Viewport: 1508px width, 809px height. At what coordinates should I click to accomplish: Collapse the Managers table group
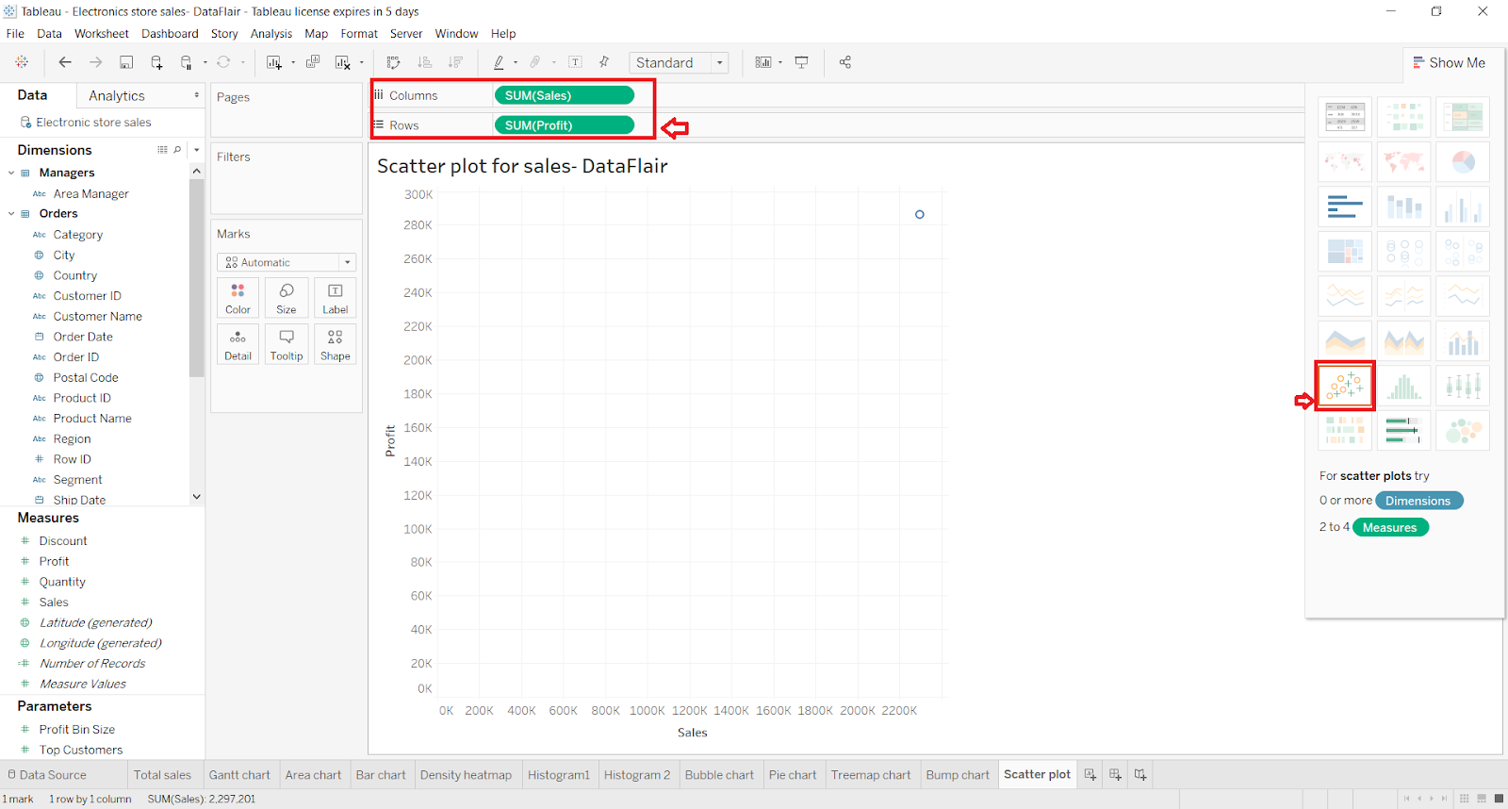(11, 173)
